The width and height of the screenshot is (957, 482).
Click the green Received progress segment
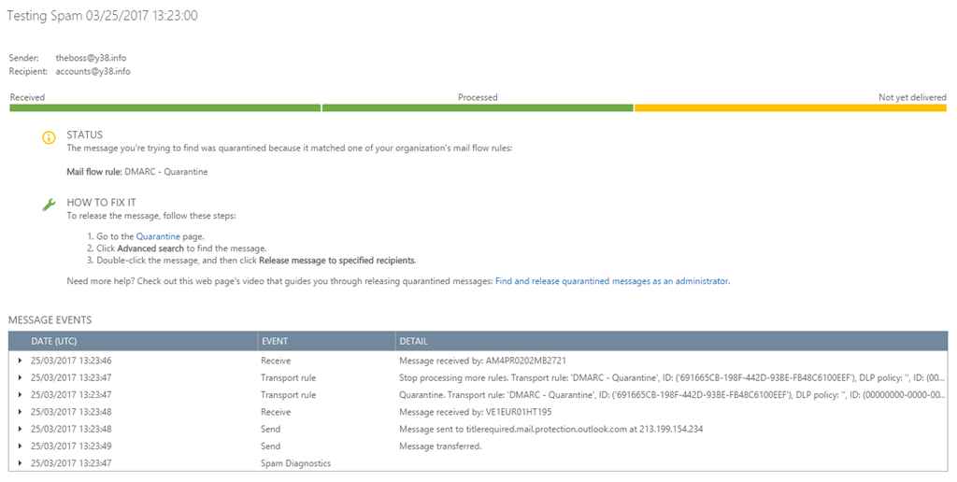coord(164,107)
